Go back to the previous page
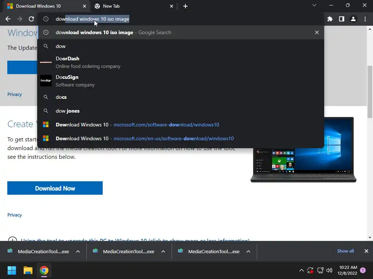Screen dimensions: 373x279 [x=8, y=19]
